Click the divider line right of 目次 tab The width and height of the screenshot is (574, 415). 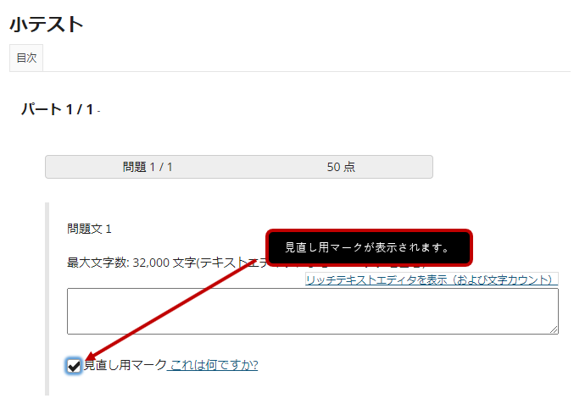tap(307, 71)
